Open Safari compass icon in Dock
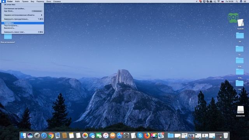Screen dimensions: 249x140 pyautogui.click(x=44, y=136)
